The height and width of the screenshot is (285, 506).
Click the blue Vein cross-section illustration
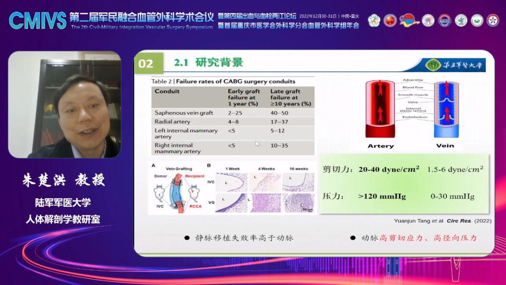pos(446,109)
